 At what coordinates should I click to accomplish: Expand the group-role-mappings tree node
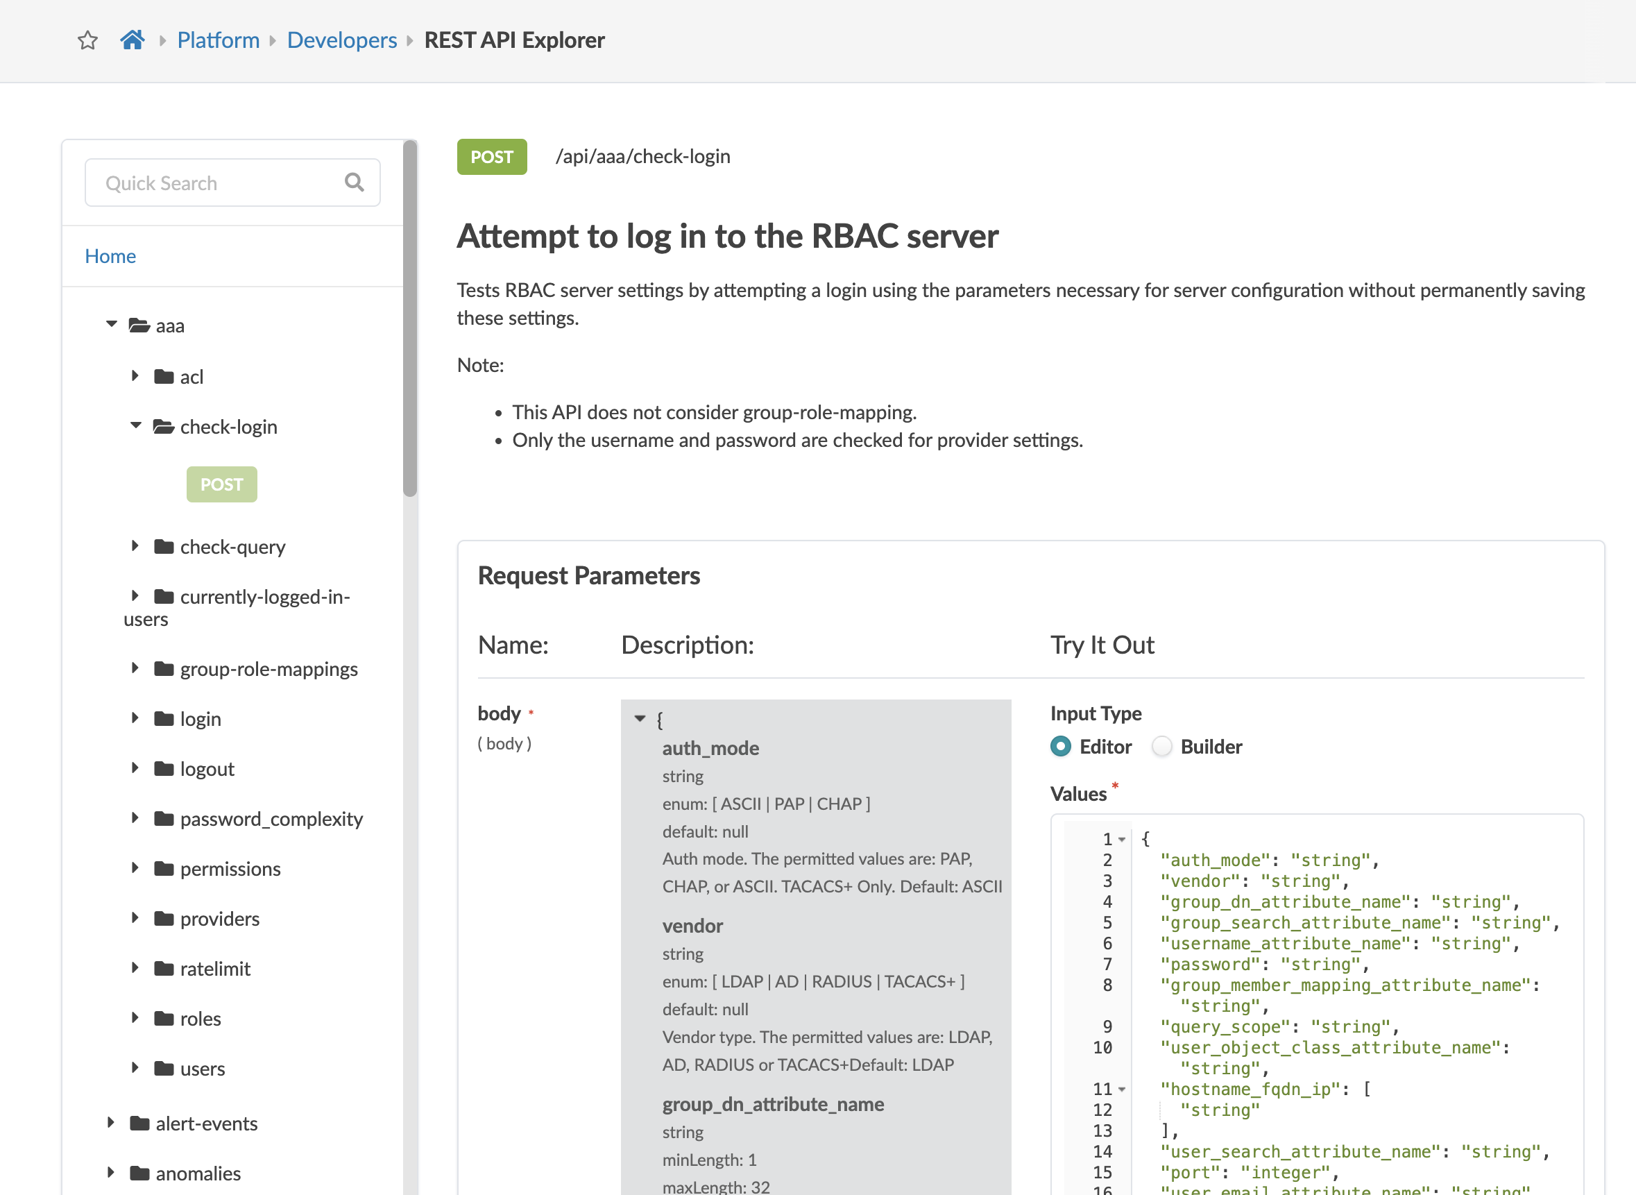click(x=135, y=668)
